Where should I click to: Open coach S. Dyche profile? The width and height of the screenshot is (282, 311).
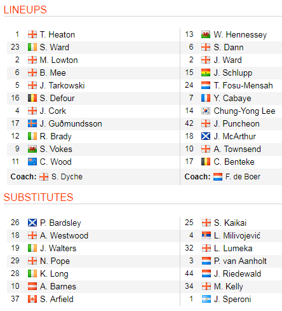(x=67, y=177)
